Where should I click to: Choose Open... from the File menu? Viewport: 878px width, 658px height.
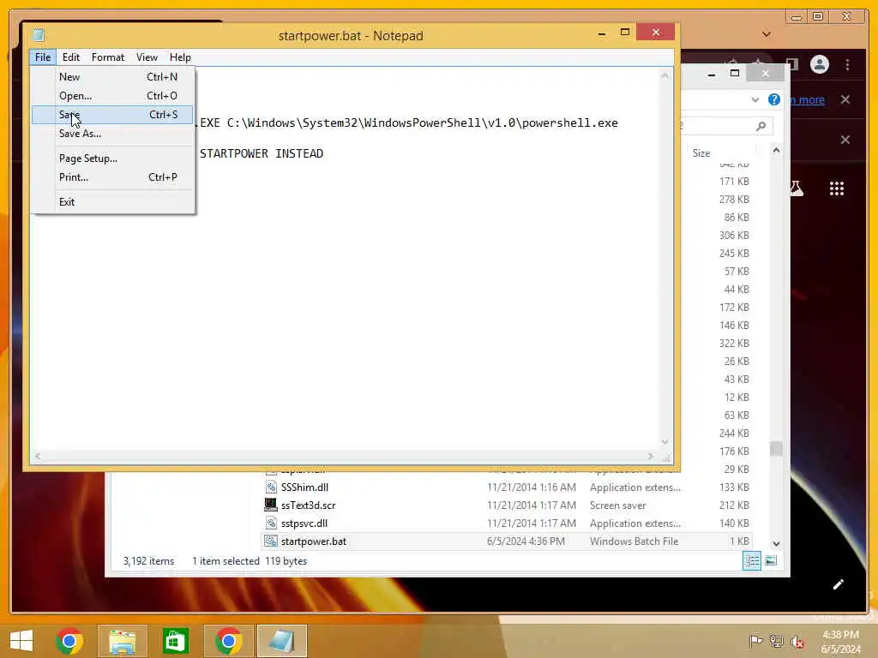pos(112,96)
